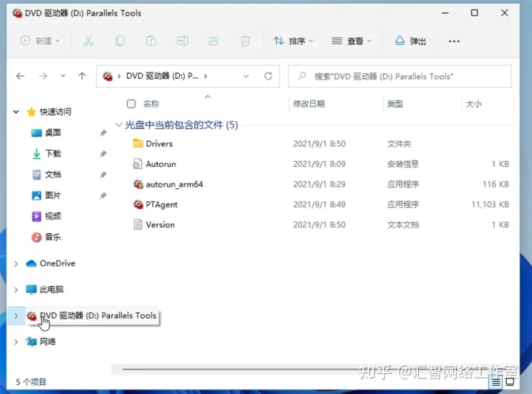Go up one folder level

(82, 76)
